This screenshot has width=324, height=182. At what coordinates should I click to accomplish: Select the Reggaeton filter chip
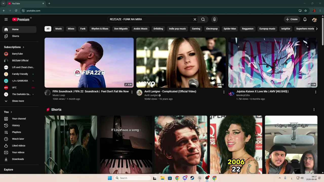(x=248, y=29)
